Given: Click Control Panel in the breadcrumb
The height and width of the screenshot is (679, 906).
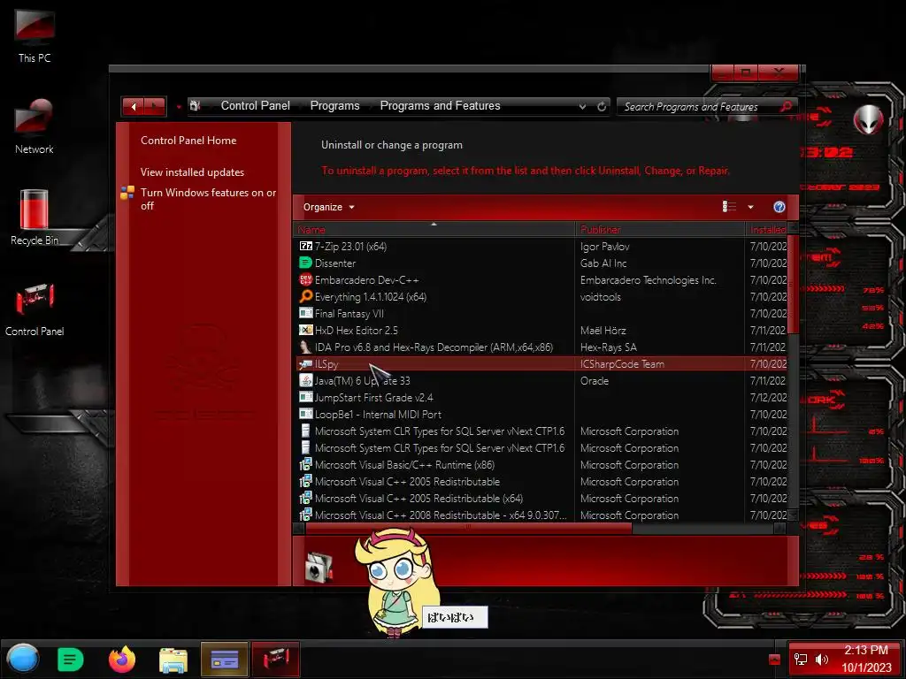Looking at the screenshot, I should [256, 106].
